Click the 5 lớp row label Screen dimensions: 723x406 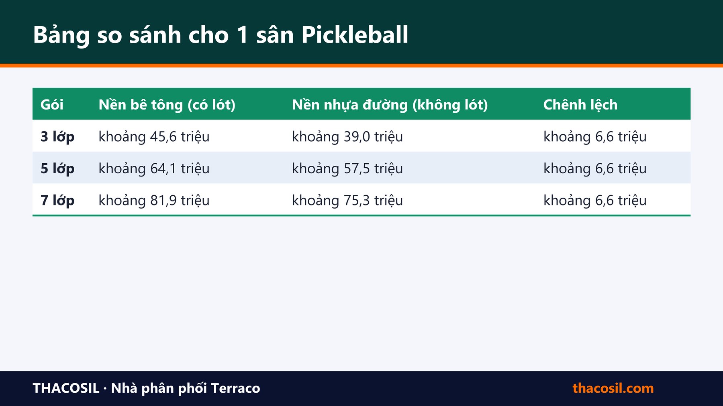pos(57,168)
